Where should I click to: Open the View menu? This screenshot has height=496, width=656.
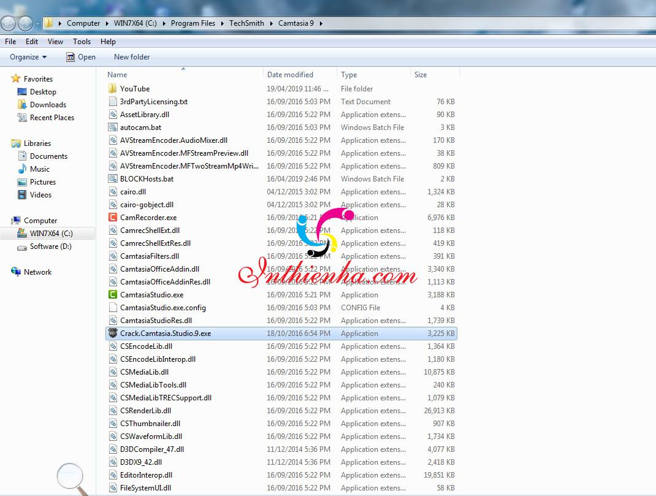point(55,41)
